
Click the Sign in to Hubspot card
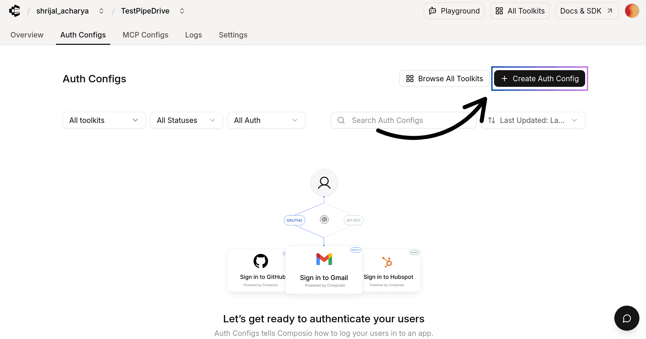click(391, 270)
